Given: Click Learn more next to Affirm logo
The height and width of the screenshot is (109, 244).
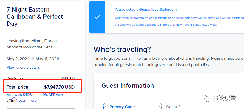Looking at the screenshot, I should pyautogui.click(x=27, y=100).
